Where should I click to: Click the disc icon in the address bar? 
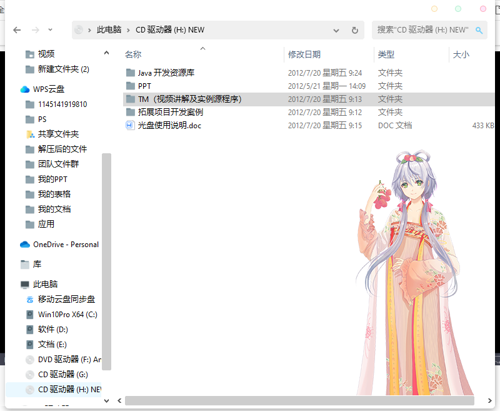tap(79, 30)
